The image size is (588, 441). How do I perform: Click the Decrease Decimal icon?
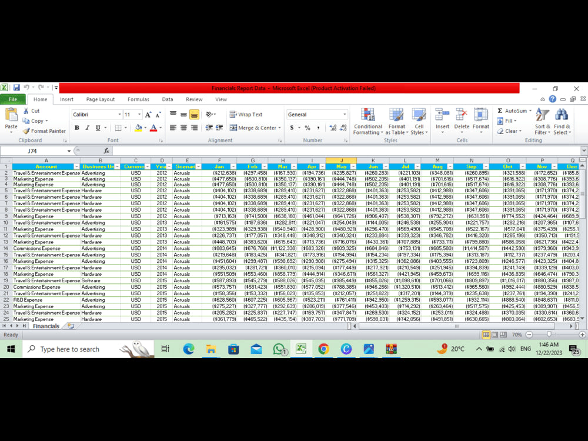point(343,128)
